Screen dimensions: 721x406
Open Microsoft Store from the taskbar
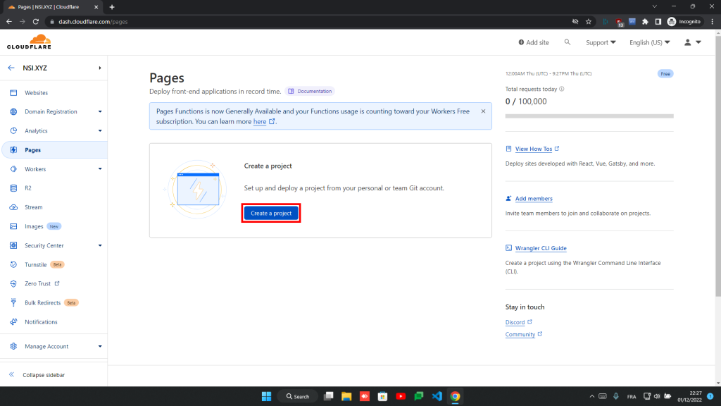click(x=382, y=396)
